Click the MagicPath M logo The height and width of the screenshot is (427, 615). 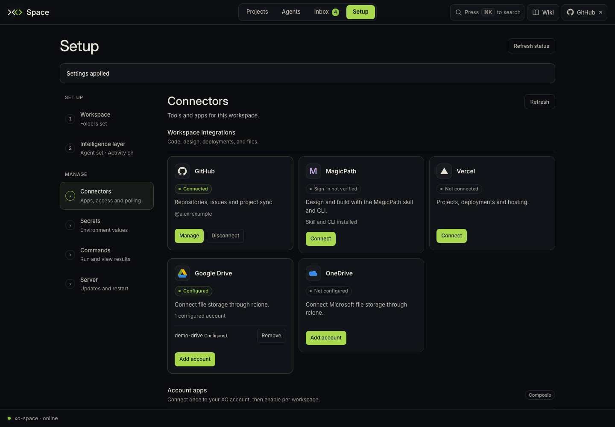tap(313, 171)
